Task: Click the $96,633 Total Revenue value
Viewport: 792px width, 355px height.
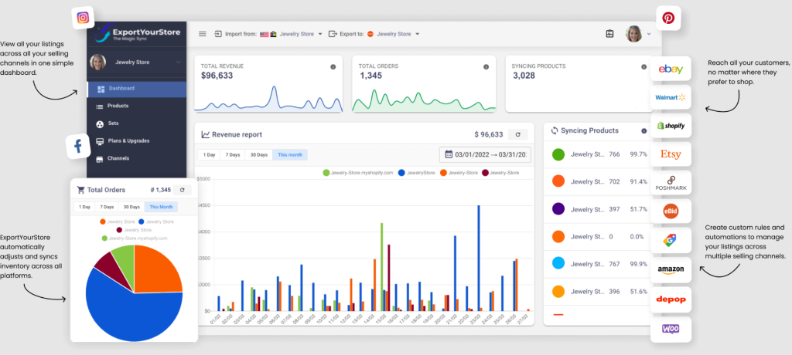Action: [x=217, y=76]
